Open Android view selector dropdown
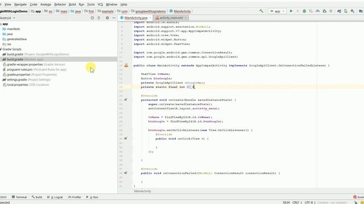Viewport: 364px width, 204px height. click(x=7, y=18)
